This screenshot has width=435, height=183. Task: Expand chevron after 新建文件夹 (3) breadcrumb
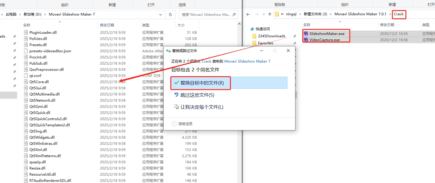(331, 14)
